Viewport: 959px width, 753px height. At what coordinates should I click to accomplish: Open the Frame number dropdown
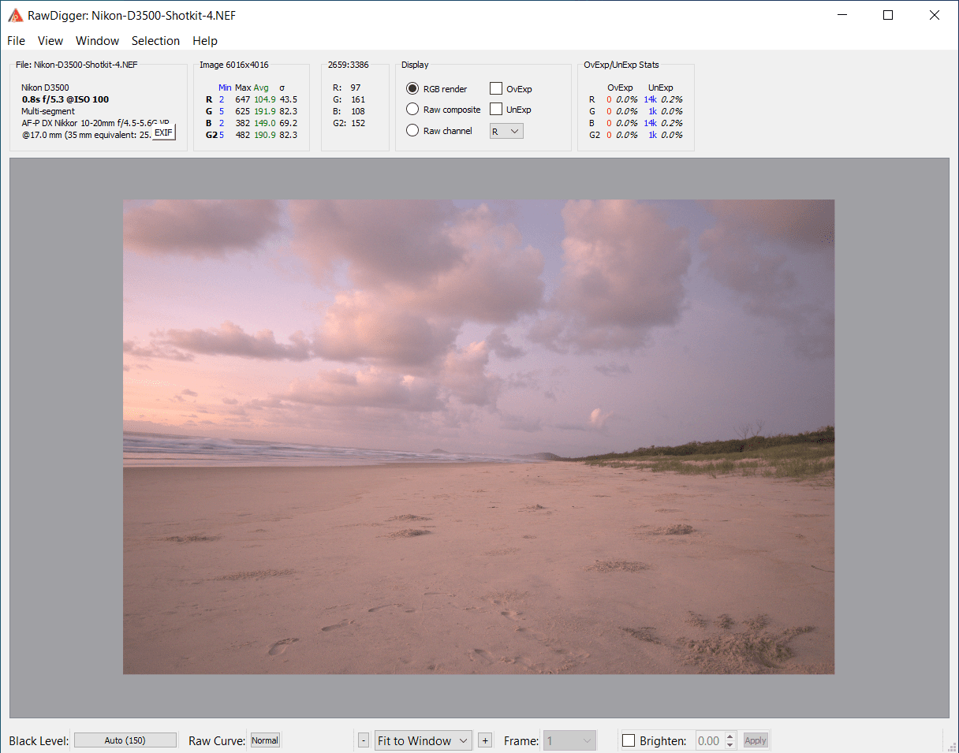coord(569,740)
